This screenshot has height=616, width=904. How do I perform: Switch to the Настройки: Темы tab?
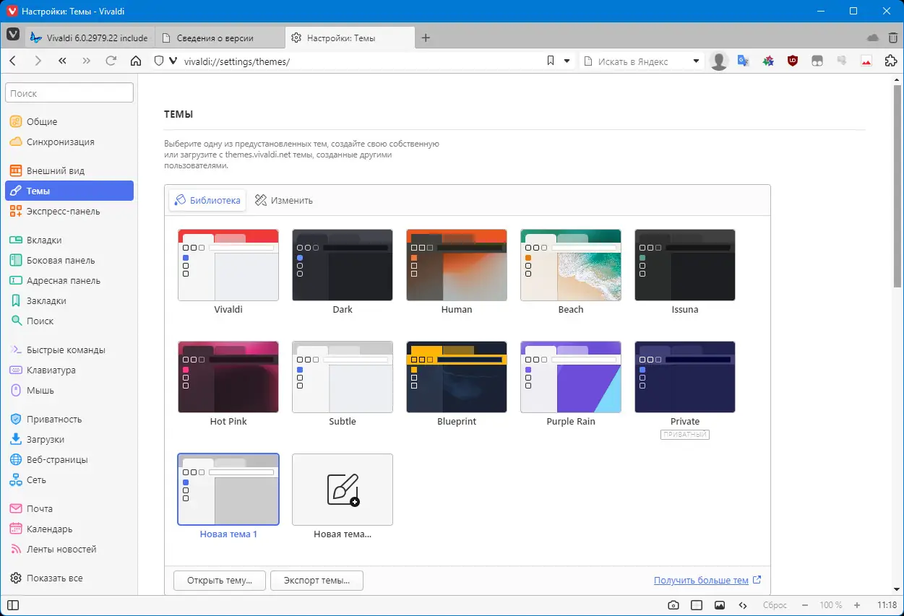point(350,38)
